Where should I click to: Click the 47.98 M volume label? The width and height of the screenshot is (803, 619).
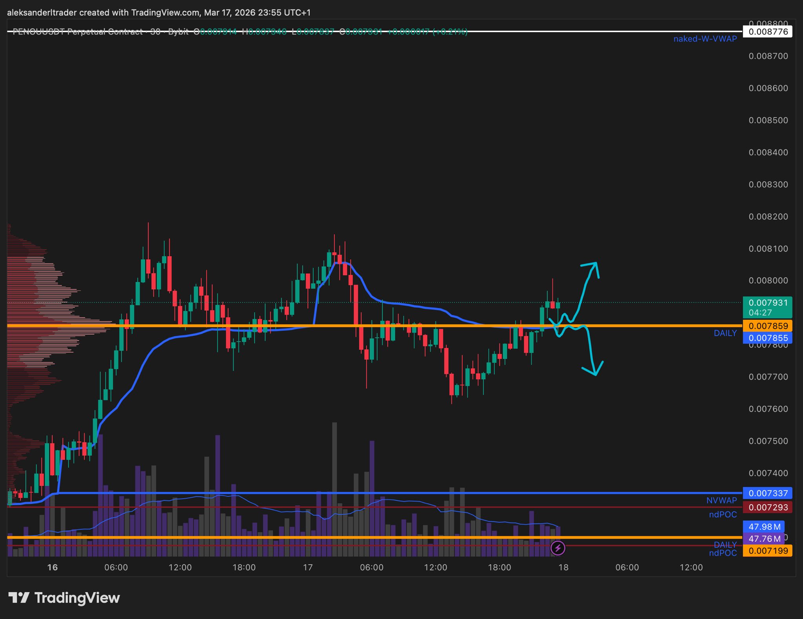(764, 527)
